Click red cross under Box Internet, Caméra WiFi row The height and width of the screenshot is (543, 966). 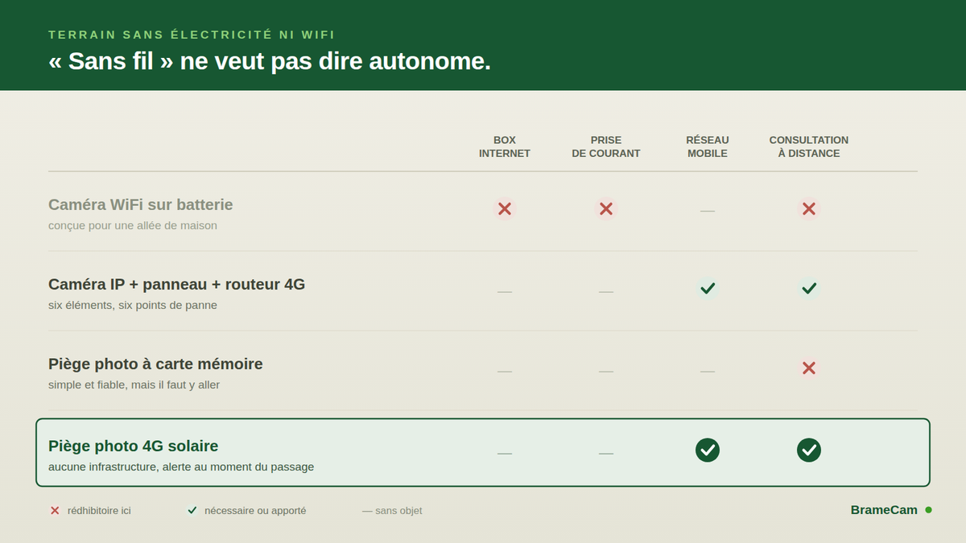(x=505, y=209)
